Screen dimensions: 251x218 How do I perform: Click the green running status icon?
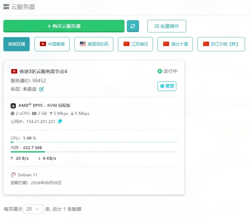[160, 71]
